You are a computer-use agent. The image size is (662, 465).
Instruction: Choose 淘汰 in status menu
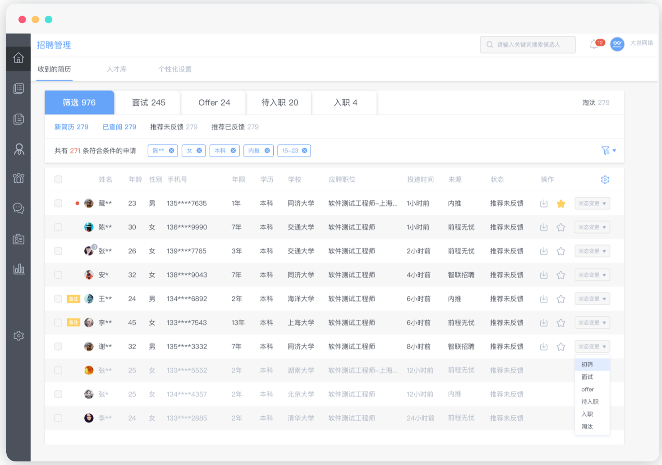tap(592, 427)
